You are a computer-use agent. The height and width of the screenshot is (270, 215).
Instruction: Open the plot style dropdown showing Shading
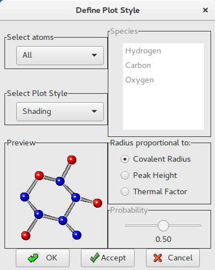[60, 112]
